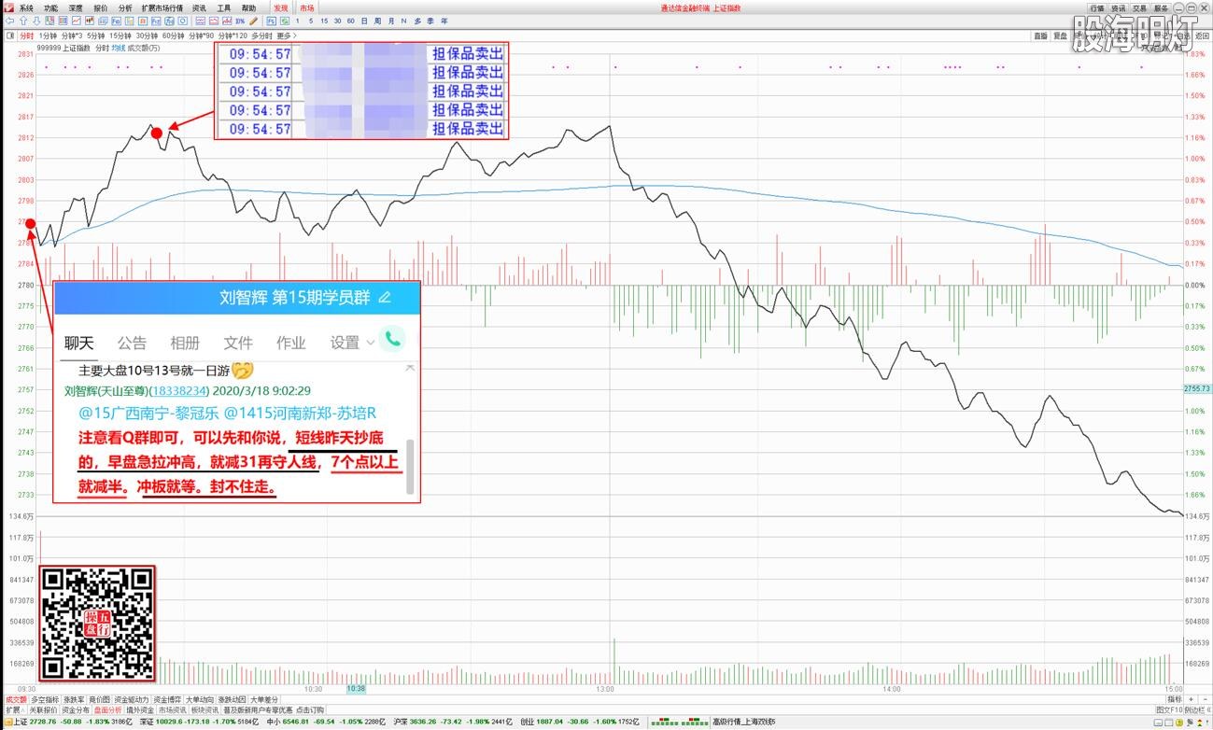Click the 图文F10 button
This screenshot has height=730, width=1213.
(x=1169, y=710)
